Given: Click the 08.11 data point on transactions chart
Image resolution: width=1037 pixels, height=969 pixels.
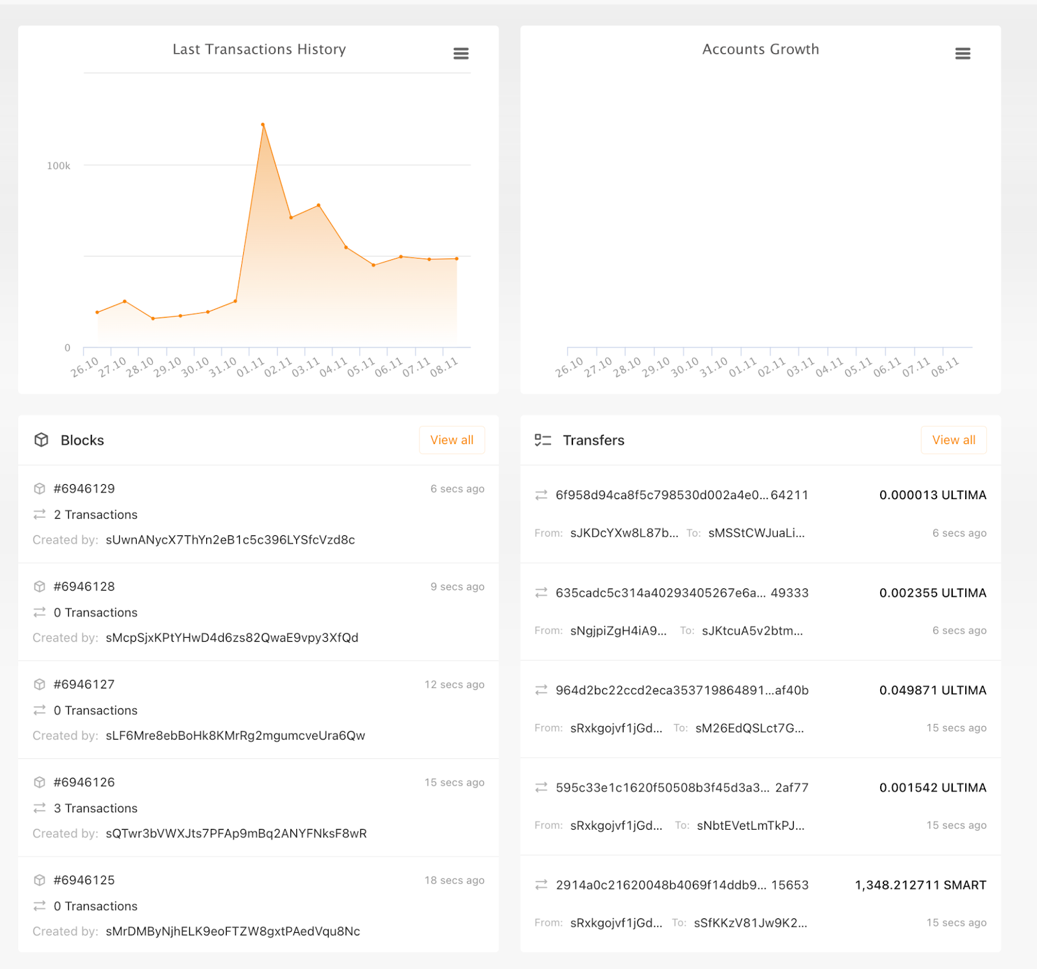Looking at the screenshot, I should 456,259.
